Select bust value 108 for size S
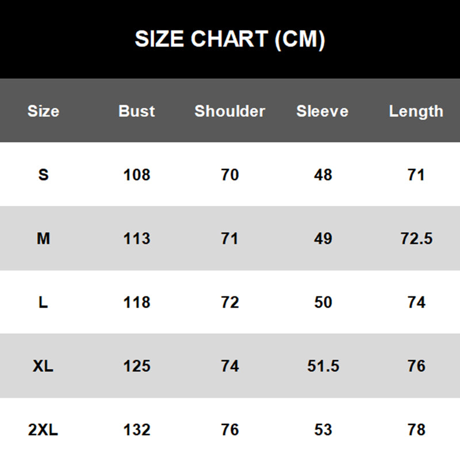This screenshot has height=460, width=460. 137,175
